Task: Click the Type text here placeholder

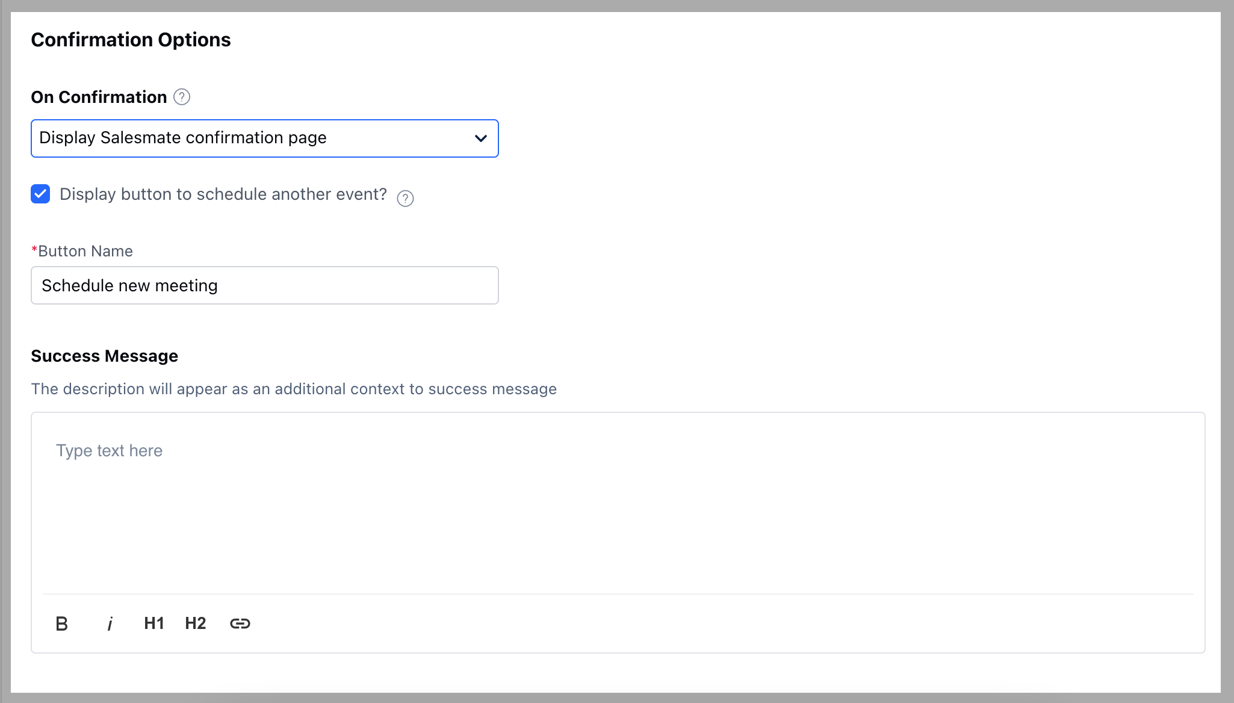Action: pos(109,450)
